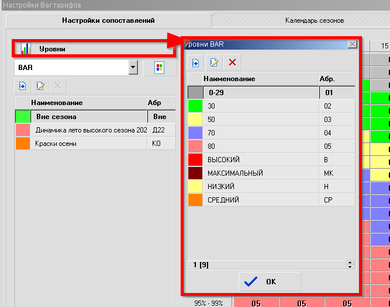Switch to Настройки сопоставлений tab
The width and height of the screenshot is (390, 307).
[x=109, y=20]
